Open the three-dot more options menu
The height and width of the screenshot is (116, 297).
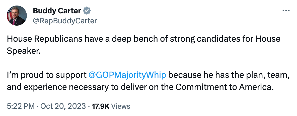[286, 11]
